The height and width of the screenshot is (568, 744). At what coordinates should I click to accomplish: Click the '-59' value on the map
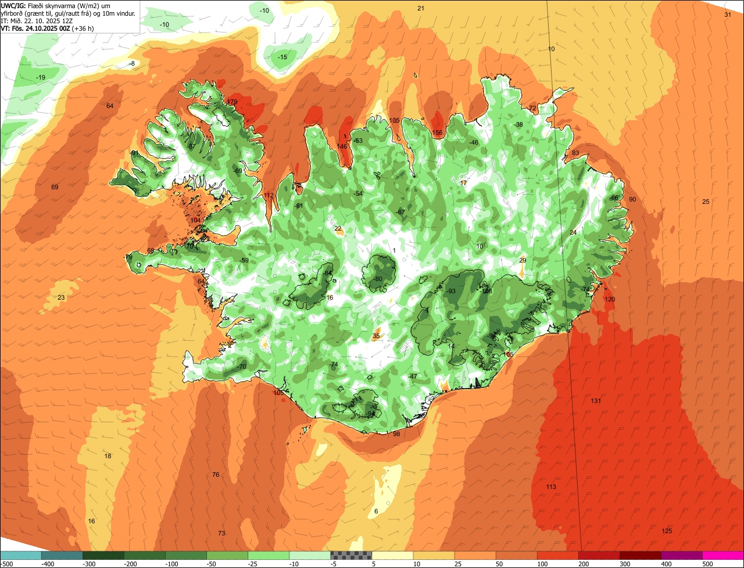[x=244, y=261]
